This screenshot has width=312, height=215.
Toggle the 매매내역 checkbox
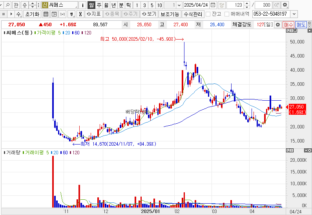226,14
